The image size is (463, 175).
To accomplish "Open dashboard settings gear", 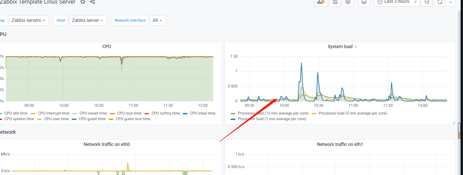I will 348,2.
